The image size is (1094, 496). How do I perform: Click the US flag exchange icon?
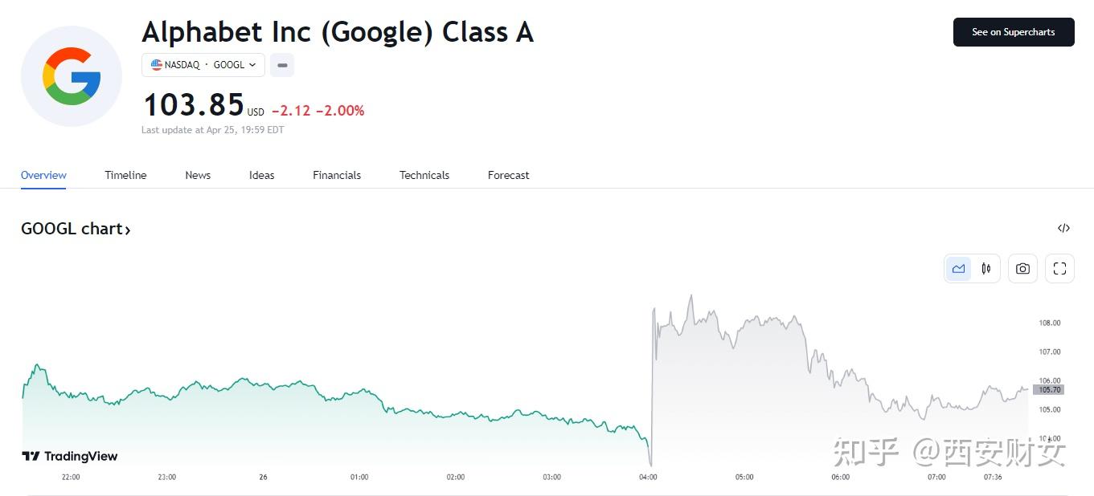[x=157, y=65]
